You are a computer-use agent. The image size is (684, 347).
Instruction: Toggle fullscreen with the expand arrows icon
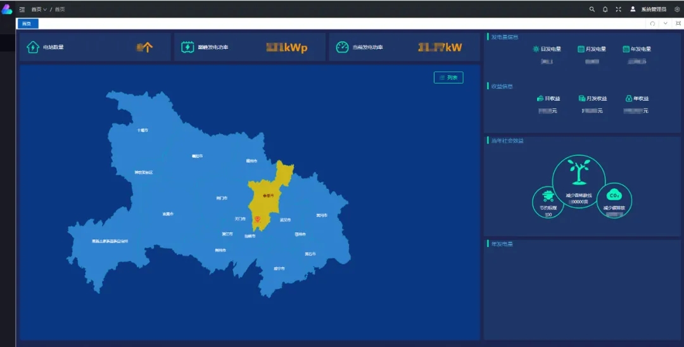pyautogui.click(x=618, y=9)
